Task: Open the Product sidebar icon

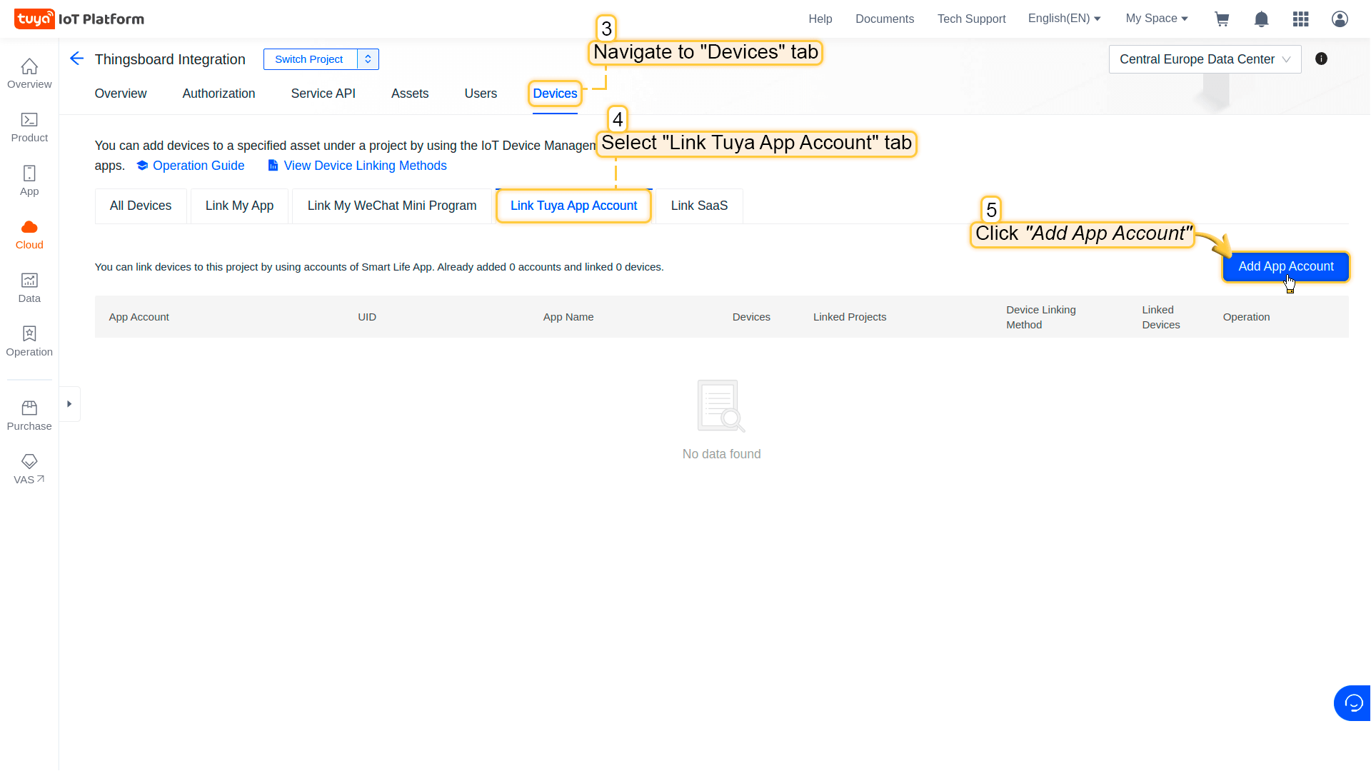Action: coord(29,127)
